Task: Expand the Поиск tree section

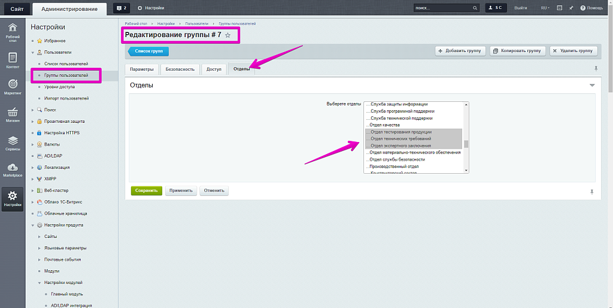Action: tap(32, 110)
